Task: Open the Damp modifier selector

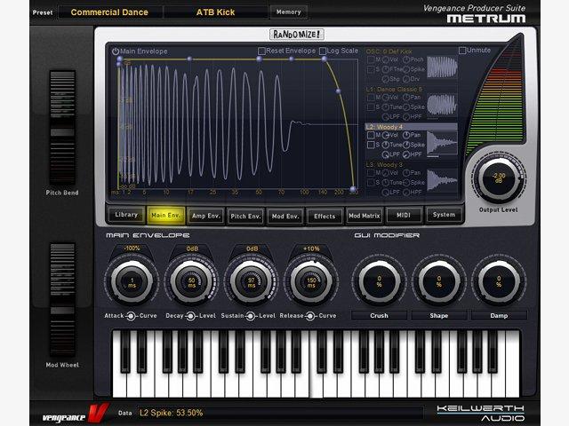Action: 499,316
